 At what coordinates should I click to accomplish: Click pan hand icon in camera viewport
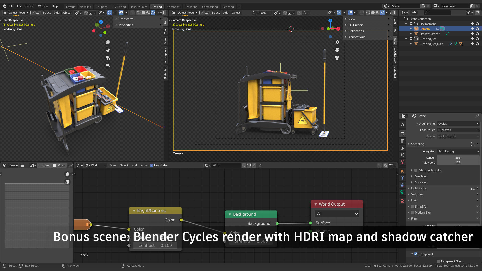[x=337, y=50]
